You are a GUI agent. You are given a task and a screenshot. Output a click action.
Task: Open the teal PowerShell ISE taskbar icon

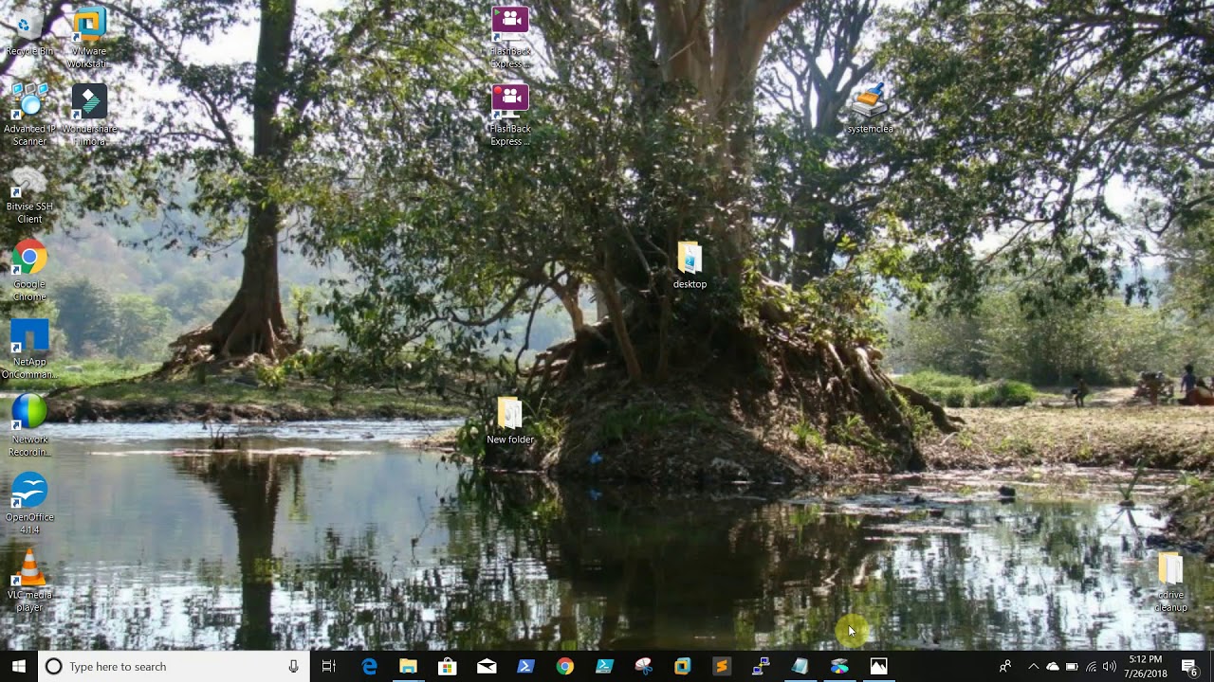(604, 667)
